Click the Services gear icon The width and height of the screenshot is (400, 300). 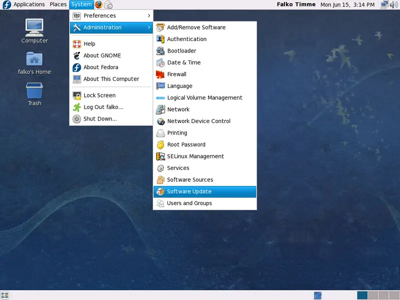pyautogui.click(x=160, y=168)
